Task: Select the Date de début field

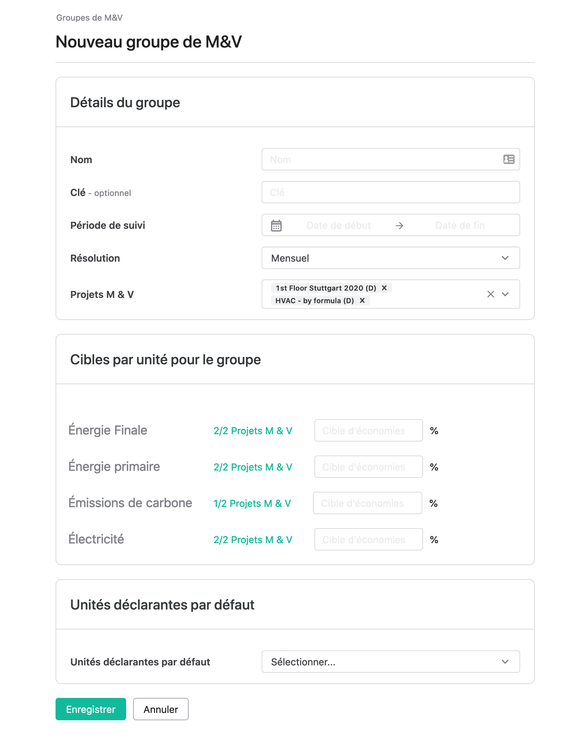Action: click(339, 225)
